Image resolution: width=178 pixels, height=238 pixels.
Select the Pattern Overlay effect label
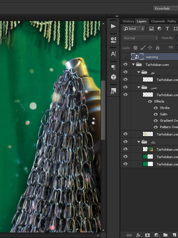point(169,127)
